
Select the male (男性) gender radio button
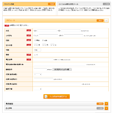coord(35,41)
